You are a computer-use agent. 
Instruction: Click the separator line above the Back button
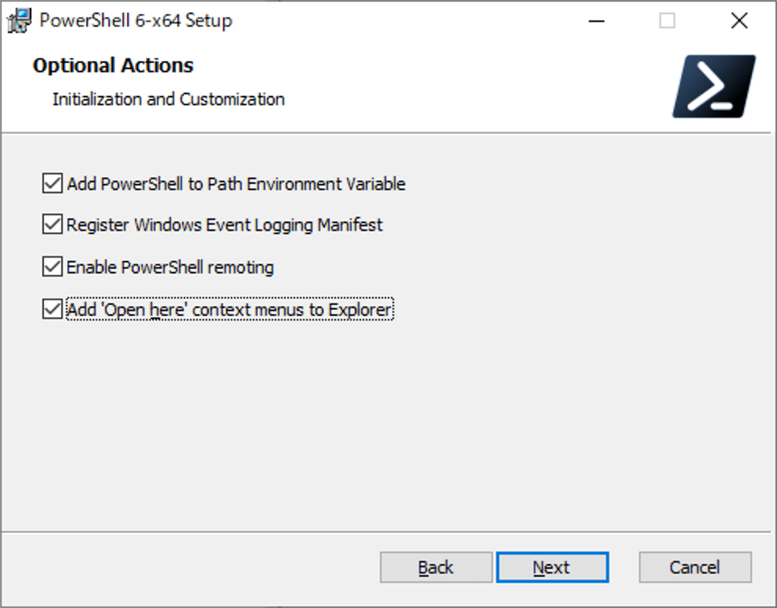click(x=387, y=532)
